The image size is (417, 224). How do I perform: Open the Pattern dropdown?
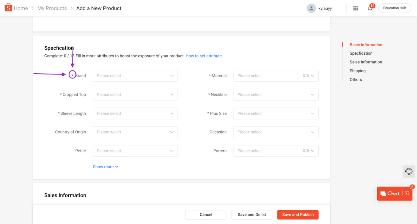pos(276,151)
